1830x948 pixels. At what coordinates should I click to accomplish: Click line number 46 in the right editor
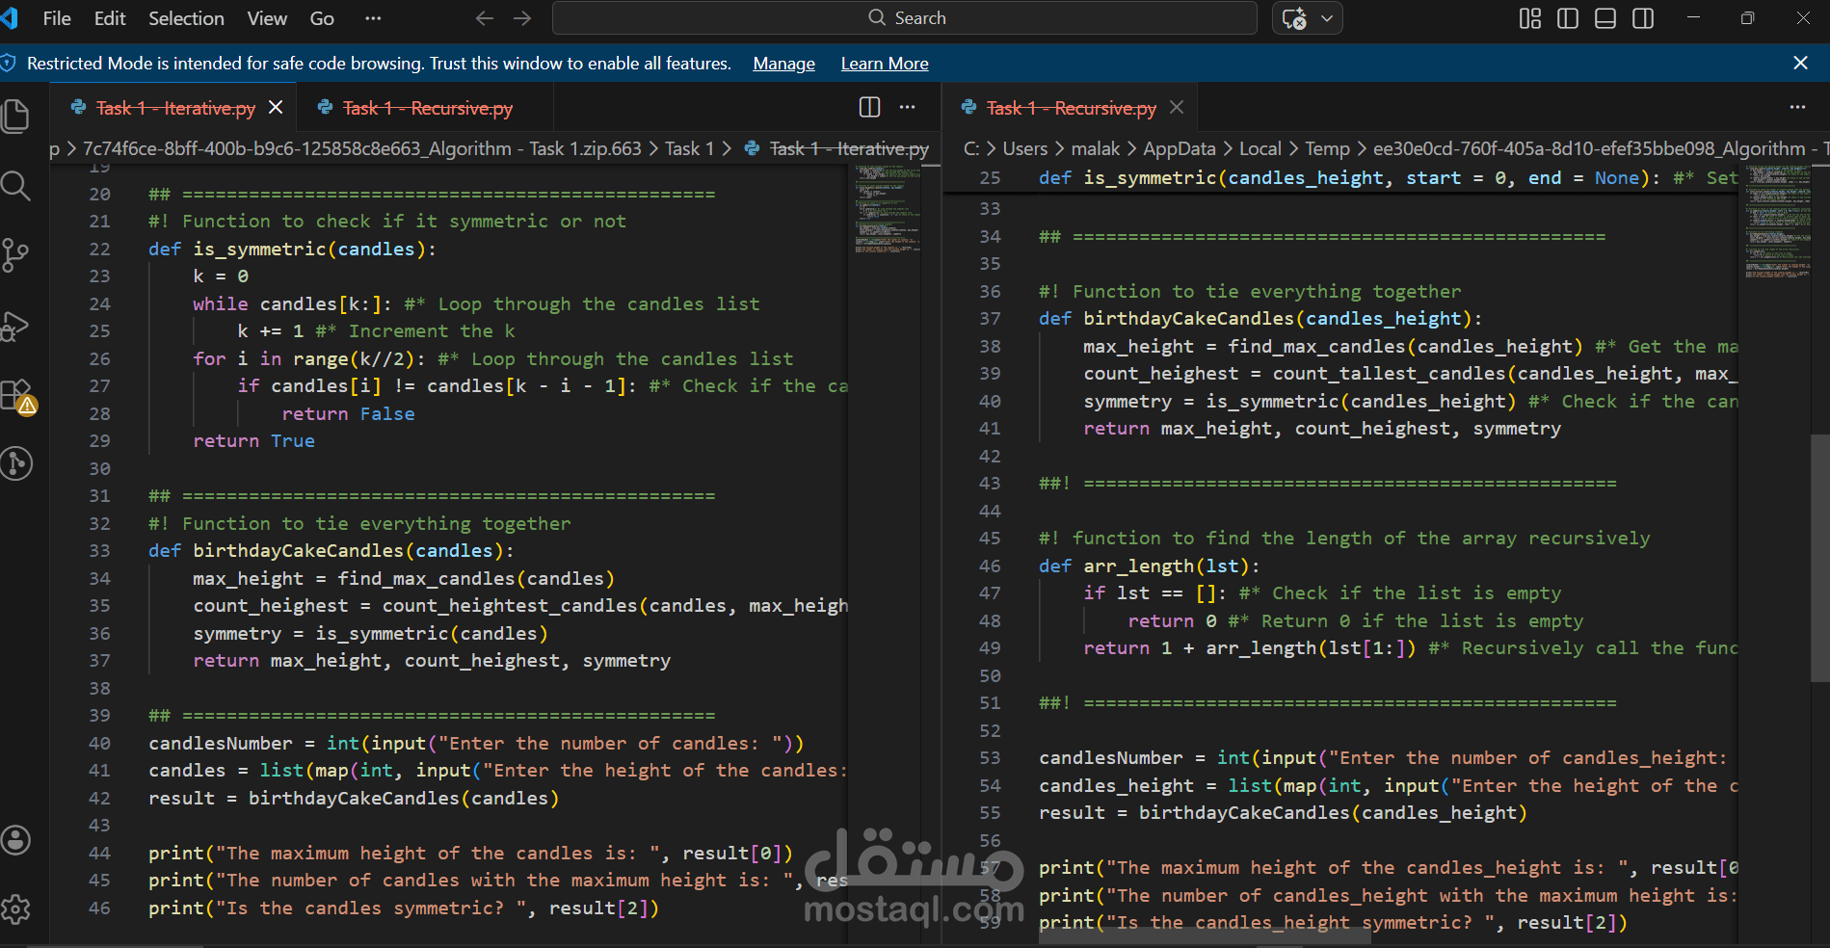point(990,566)
